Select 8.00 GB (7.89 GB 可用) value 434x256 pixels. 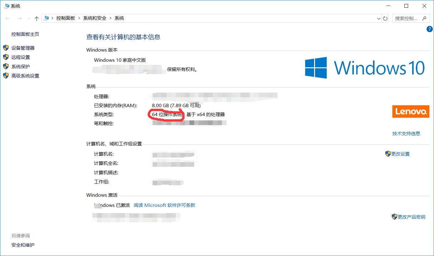[x=176, y=106]
